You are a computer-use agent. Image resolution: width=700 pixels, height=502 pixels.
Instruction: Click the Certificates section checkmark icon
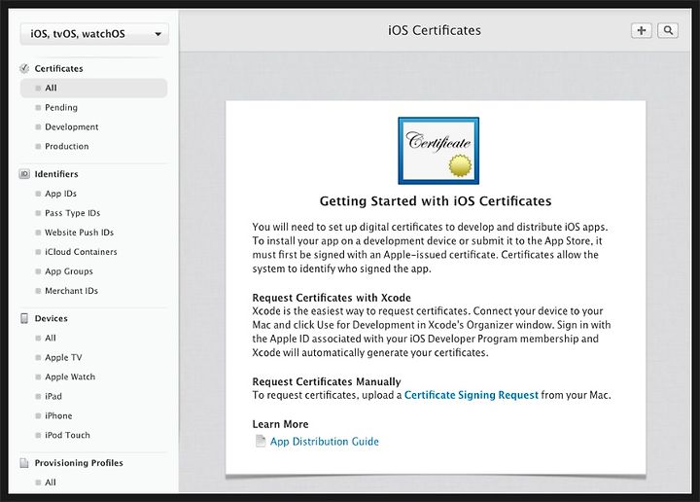(24, 68)
